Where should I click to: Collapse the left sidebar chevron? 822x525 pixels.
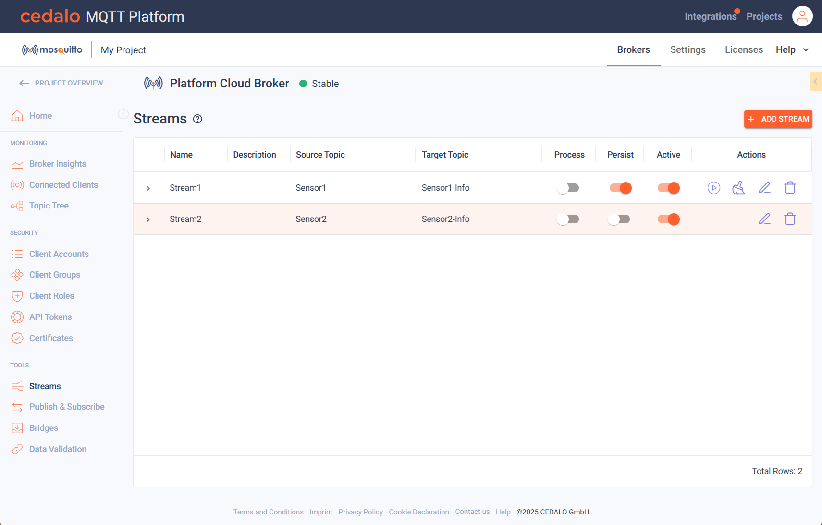tap(123, 114)
